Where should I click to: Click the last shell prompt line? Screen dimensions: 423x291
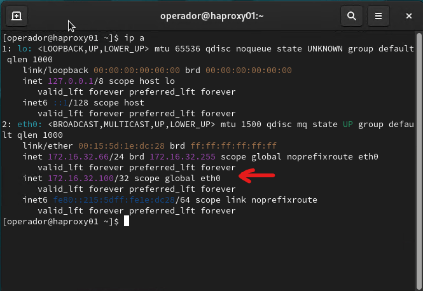(x=61, y=222)
